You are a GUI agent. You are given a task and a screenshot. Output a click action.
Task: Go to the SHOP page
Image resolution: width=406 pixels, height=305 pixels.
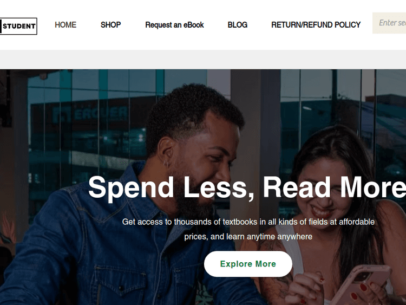pos(110,25)
